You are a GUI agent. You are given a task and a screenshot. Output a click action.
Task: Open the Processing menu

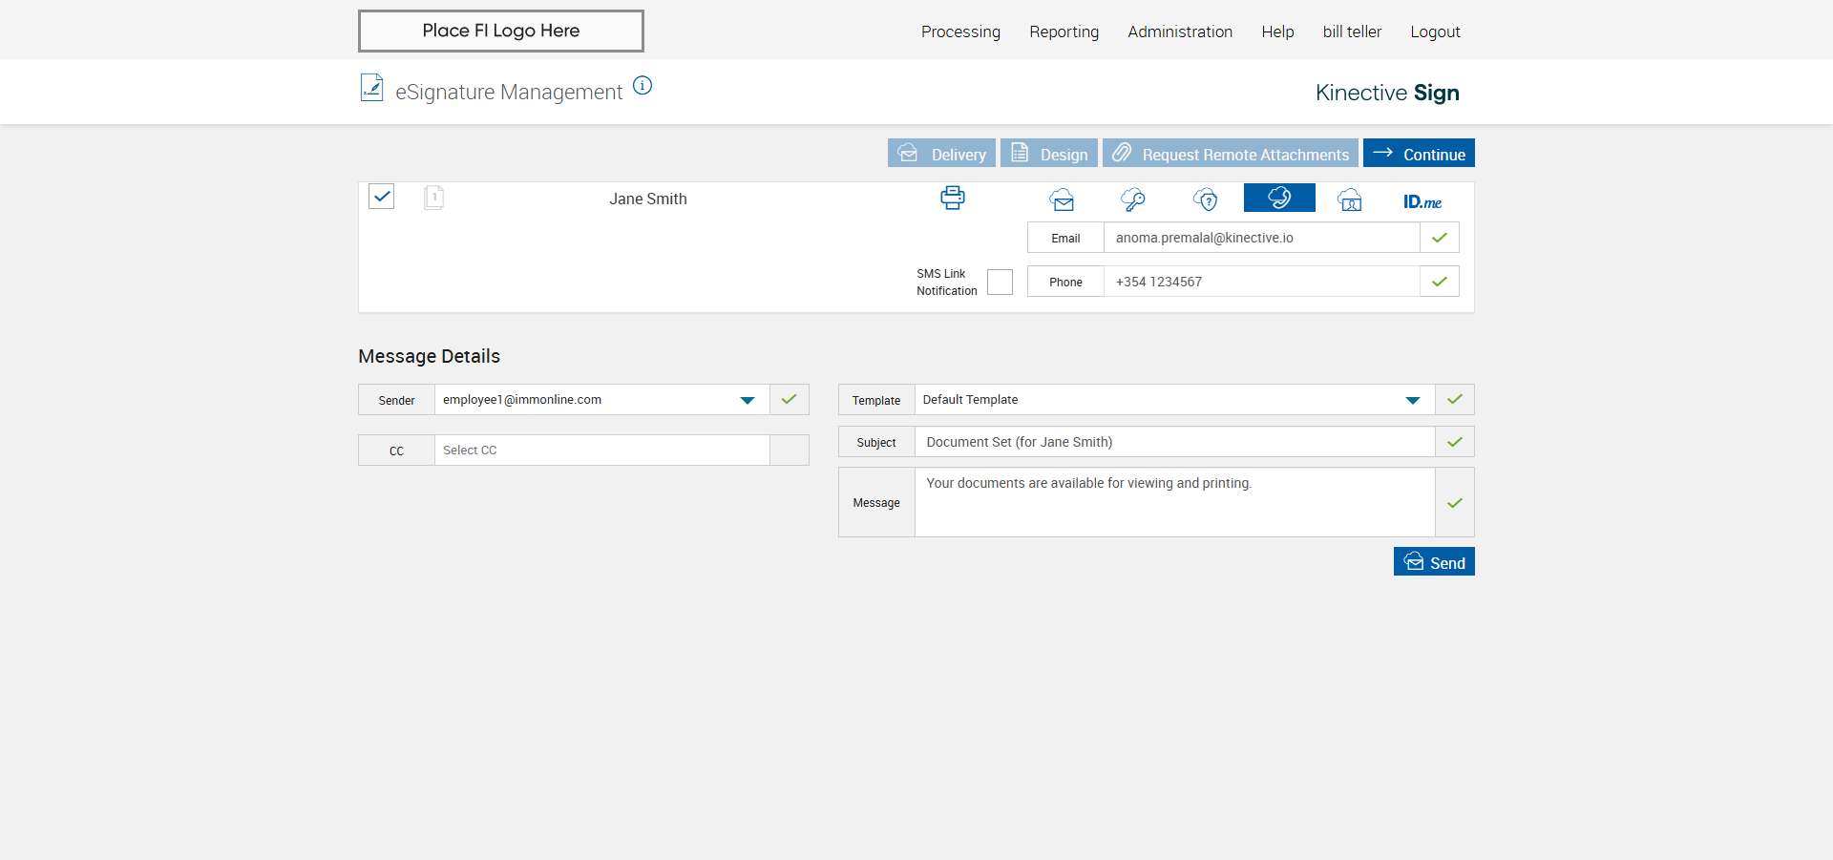click(x=960, y=31)
